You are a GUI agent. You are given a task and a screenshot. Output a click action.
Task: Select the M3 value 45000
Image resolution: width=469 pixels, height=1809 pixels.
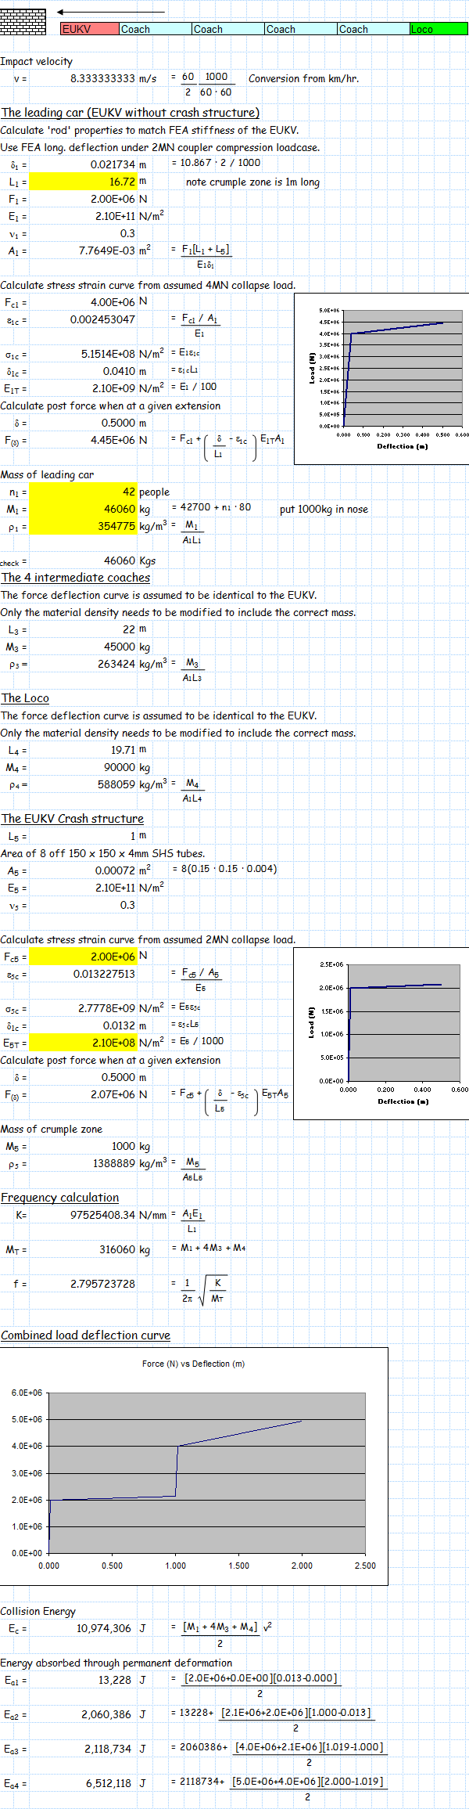(120, 647)
